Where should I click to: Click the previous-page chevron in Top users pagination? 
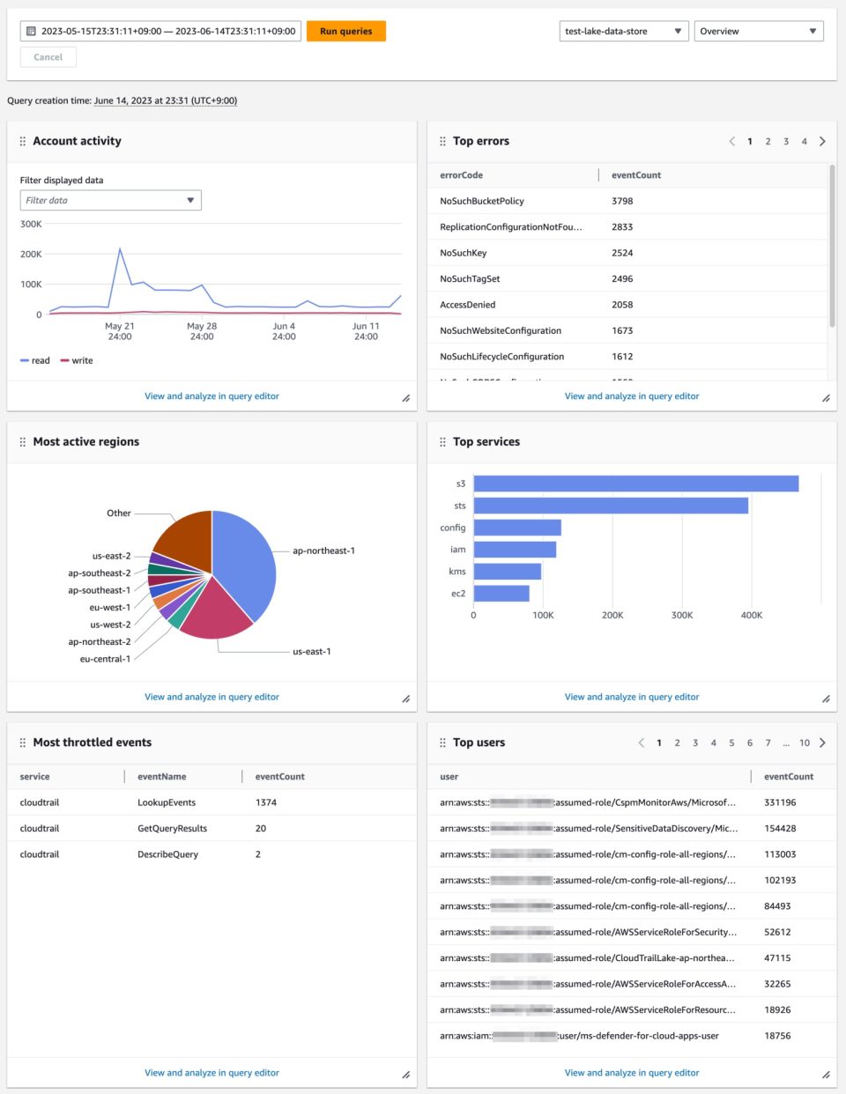click(642, 743)
